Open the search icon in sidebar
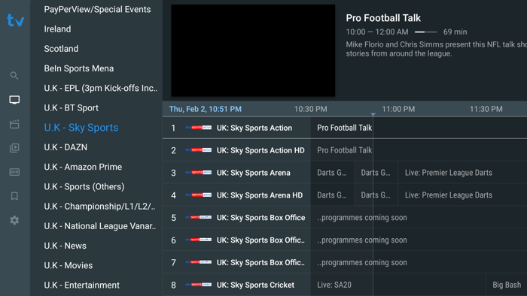Image resolution: width=527 pixels, height=296 pixels. pyautogui.click(x=14, y=76)
